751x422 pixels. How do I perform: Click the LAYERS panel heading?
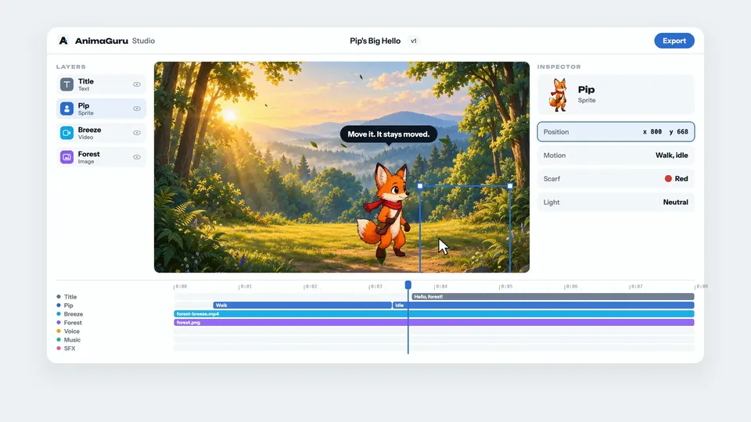[71, 66]
